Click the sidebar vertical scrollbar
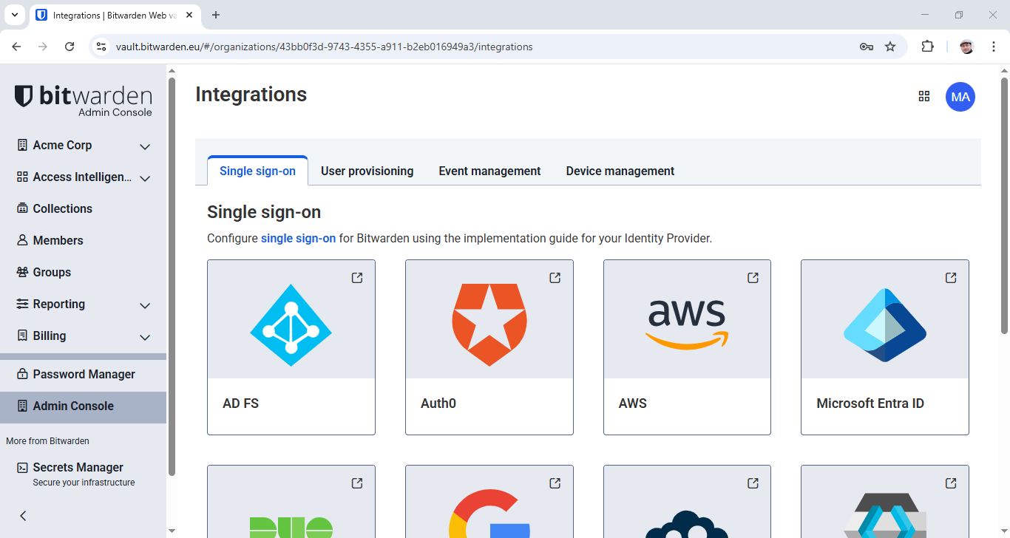This screenshot has width=1010, height=538. click(x=172, y=276)
